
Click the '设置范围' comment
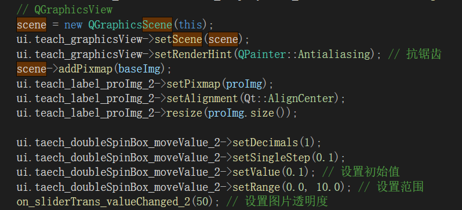[400, 187]
